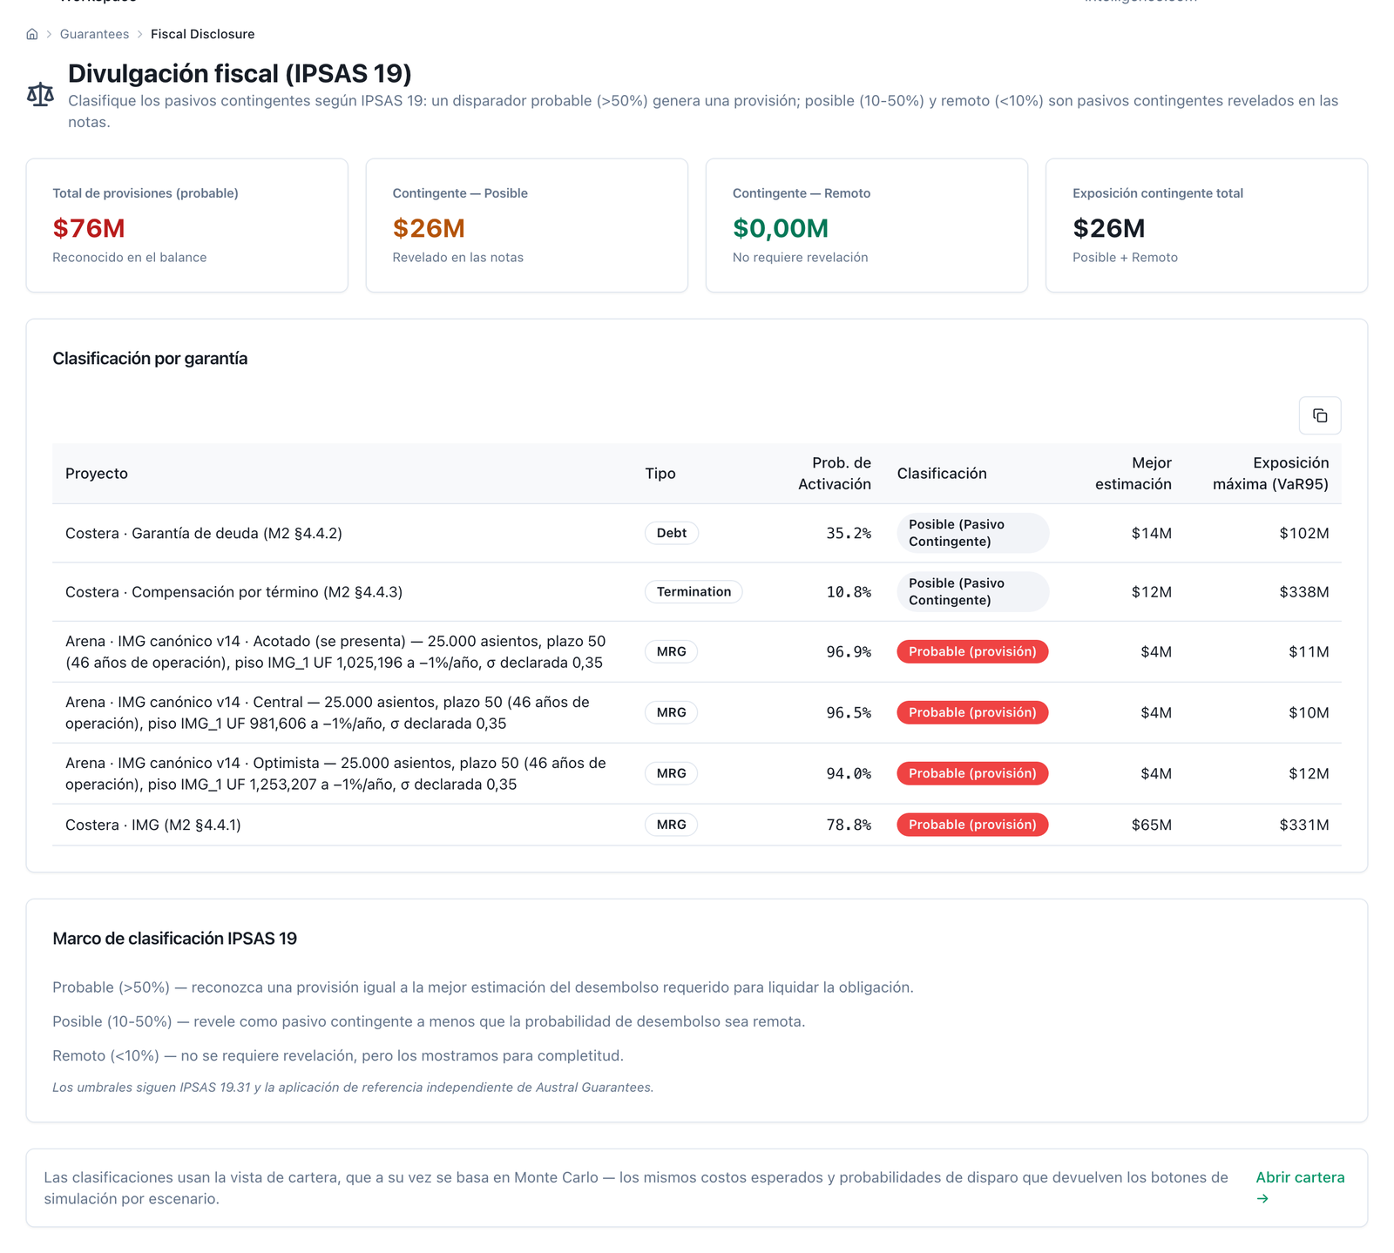Click the 94.0% activation probability
This screenshot has height=1253, width=1394.
(849, 773)
